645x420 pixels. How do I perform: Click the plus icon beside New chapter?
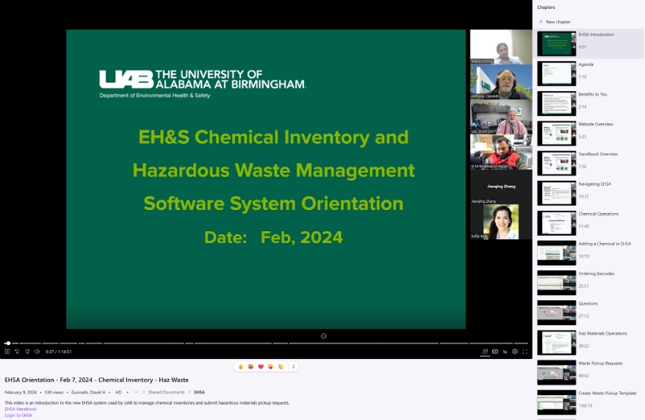pos(541,21)
